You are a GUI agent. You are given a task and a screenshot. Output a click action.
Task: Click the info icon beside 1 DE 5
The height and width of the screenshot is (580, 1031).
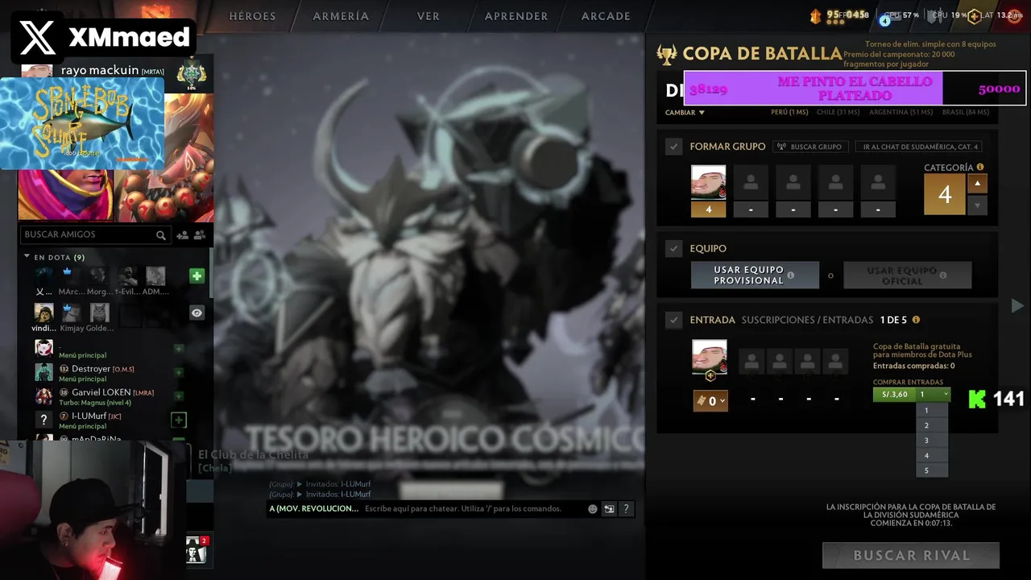pyautogui.click(x=916, y=320)
